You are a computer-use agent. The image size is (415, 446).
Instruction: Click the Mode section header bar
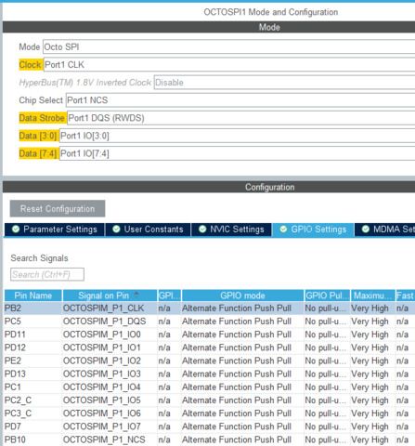click(209, 27)
